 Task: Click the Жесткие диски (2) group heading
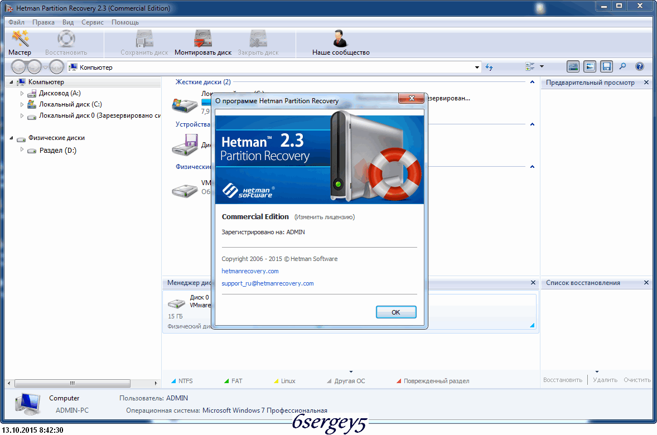(203, 82)
